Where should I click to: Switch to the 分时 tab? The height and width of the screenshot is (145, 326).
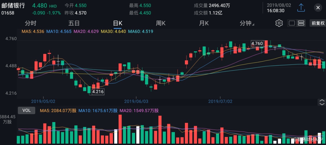[30, 23]
